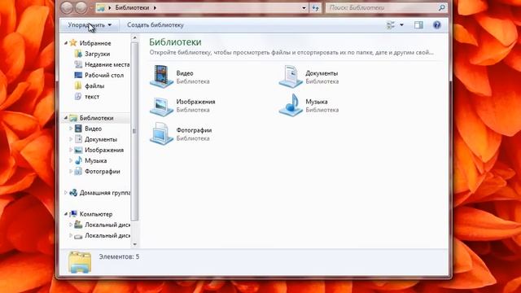Click the first Локальный диск drive icon

coord(78,225)
